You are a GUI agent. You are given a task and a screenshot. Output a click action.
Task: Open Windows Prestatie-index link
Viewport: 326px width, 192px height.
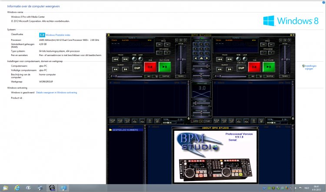tap(58, 35)
